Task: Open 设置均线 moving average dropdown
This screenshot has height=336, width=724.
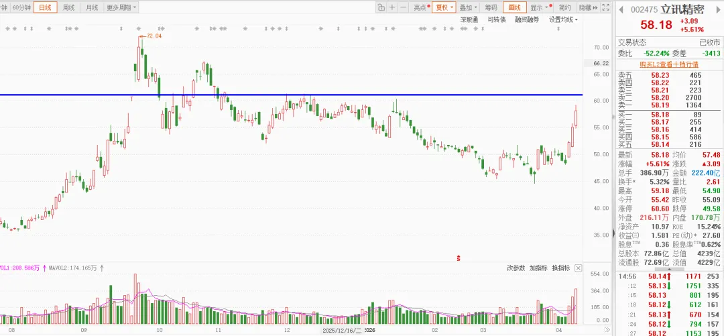Action: 563,19
